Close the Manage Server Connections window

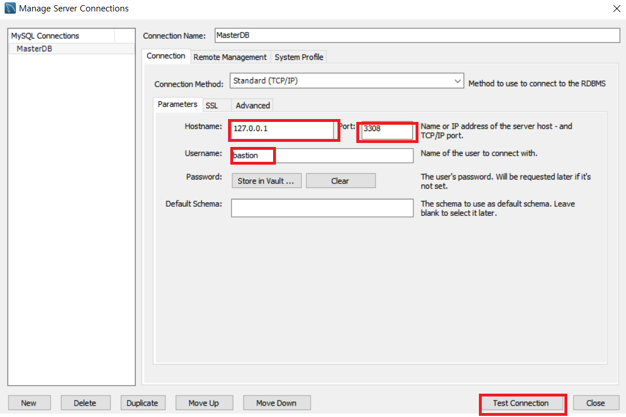click(616, 9)
